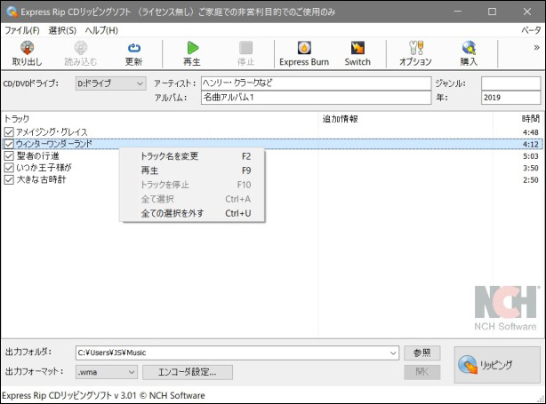This screenshot has width=546, height=404.
Task: Open the ファイル(F) menu
Action: [x=22, y=30]
